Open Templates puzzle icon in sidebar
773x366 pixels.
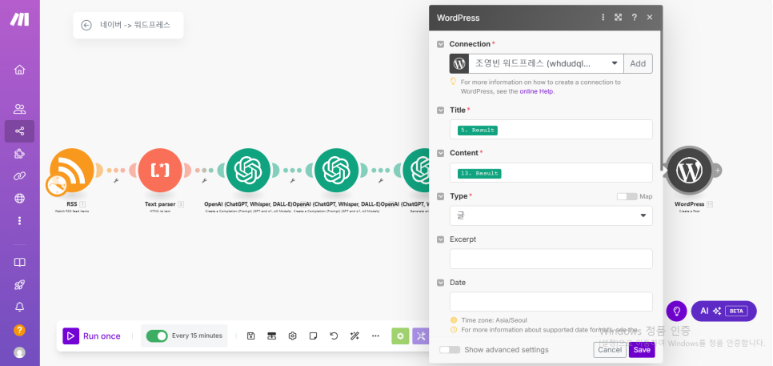point(19,154)
